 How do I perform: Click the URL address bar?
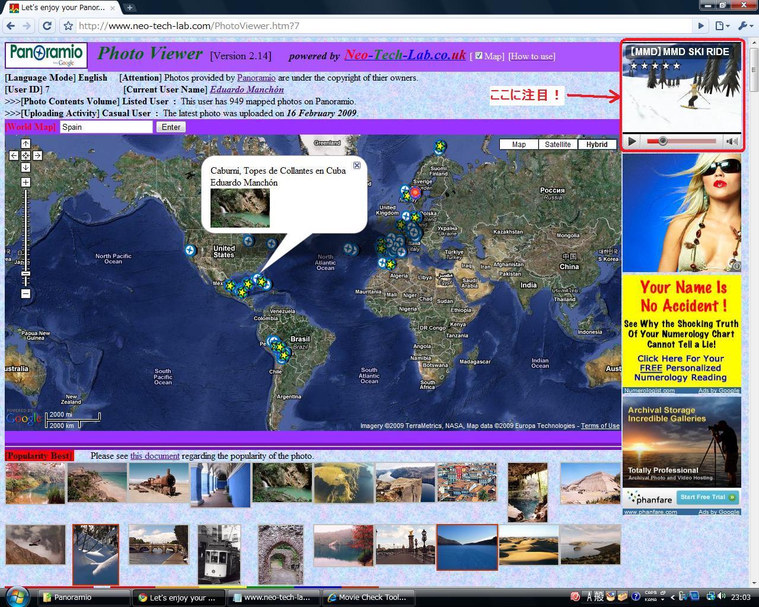pos(384,25)
